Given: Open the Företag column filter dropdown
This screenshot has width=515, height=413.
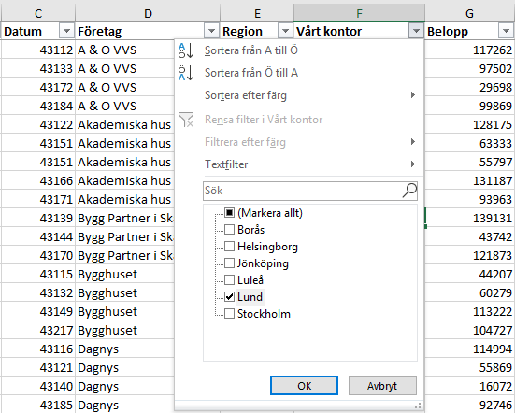Looking at the screenshot, I should pyautogui.click(x=211, y=31).
